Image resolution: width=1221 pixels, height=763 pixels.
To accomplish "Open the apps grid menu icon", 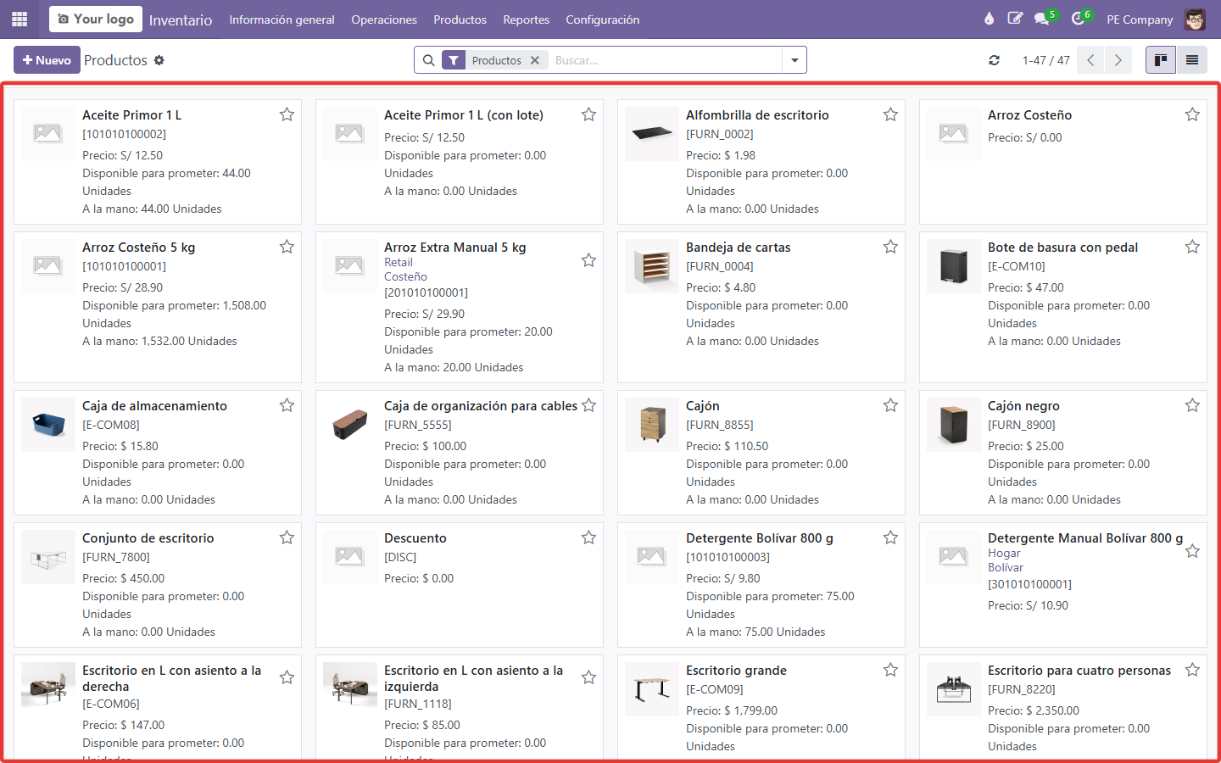I will [20, 19].
